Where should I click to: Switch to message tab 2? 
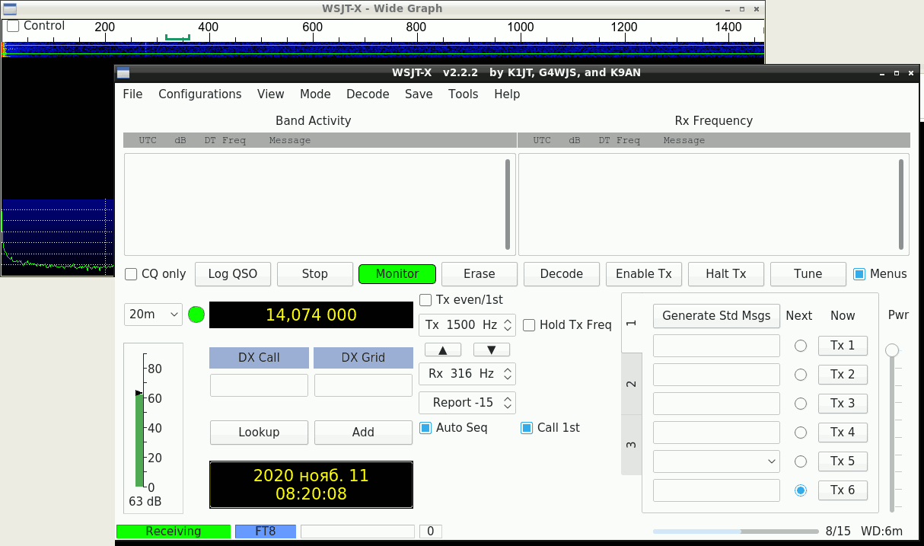point(632,384)
